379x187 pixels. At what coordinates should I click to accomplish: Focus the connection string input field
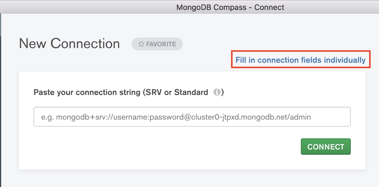click(x=192, y=117)
